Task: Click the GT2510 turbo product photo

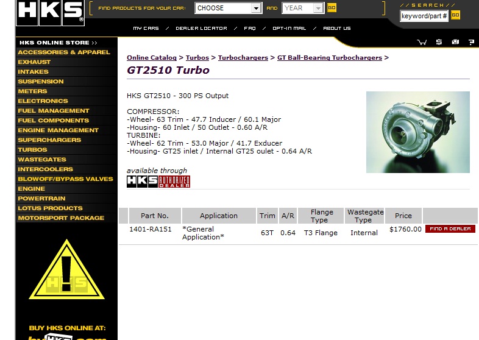Action: coord(418,132)
